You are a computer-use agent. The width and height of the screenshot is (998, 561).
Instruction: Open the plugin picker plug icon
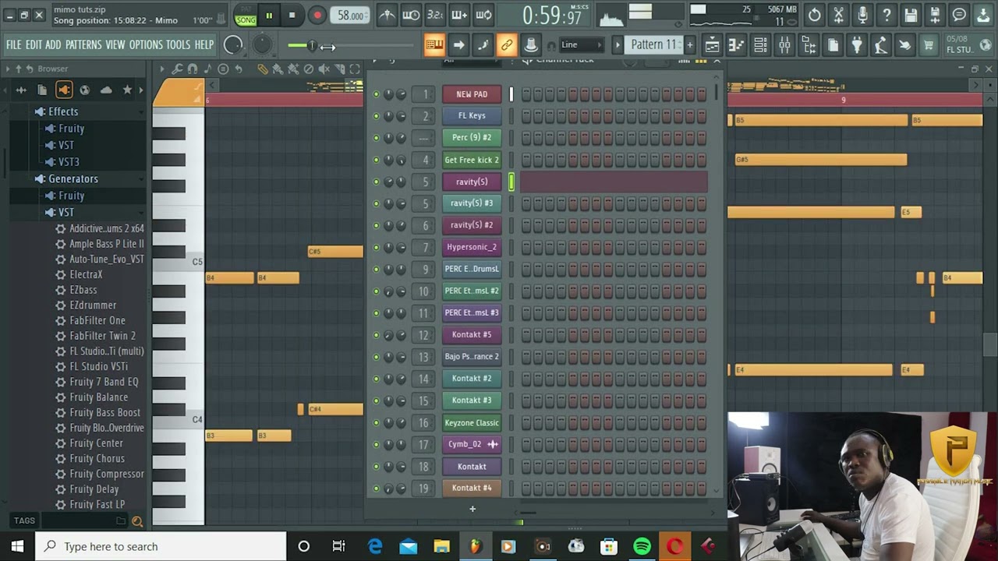857,45
